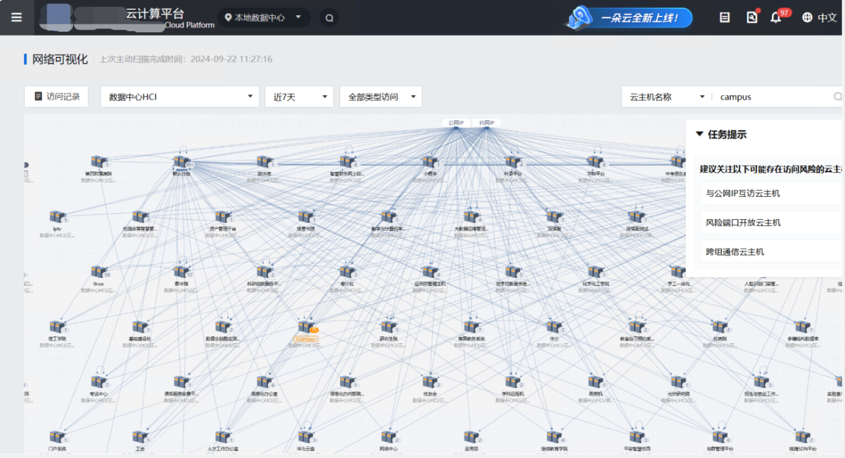845x458 pixels.
Task: Select the linux server group node
Action: [99, 272]
